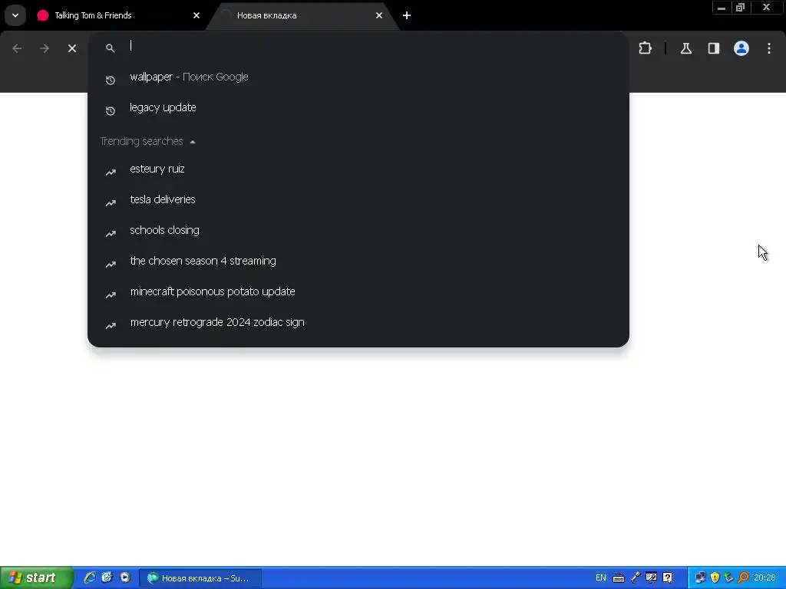Open the magnifier tray icon
This screenshot has height=589, width=786.
point(743,578)
